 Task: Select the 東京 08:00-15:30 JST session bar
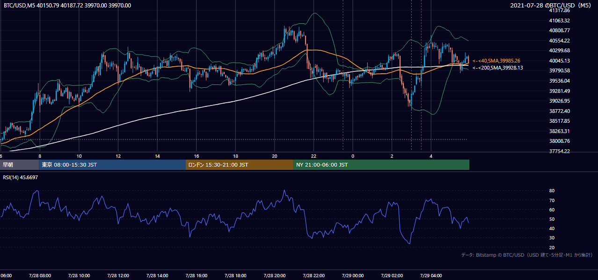click(x=112, y=165)
